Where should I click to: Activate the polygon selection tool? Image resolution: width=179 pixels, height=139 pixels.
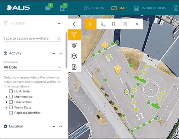point(125,24)
